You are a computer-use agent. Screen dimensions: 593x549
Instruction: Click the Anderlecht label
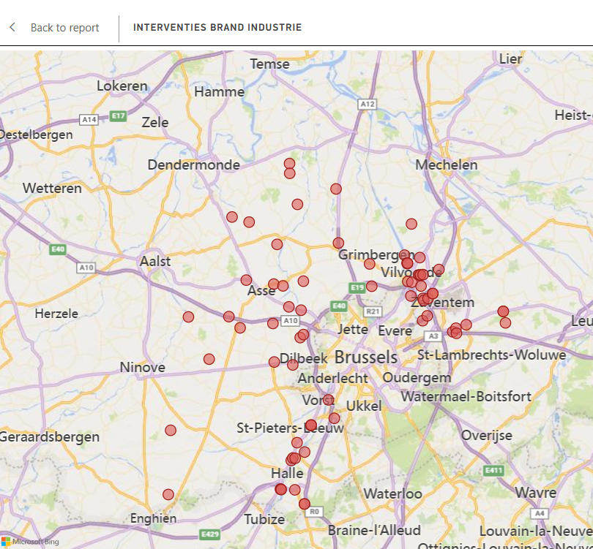point(333,379)
